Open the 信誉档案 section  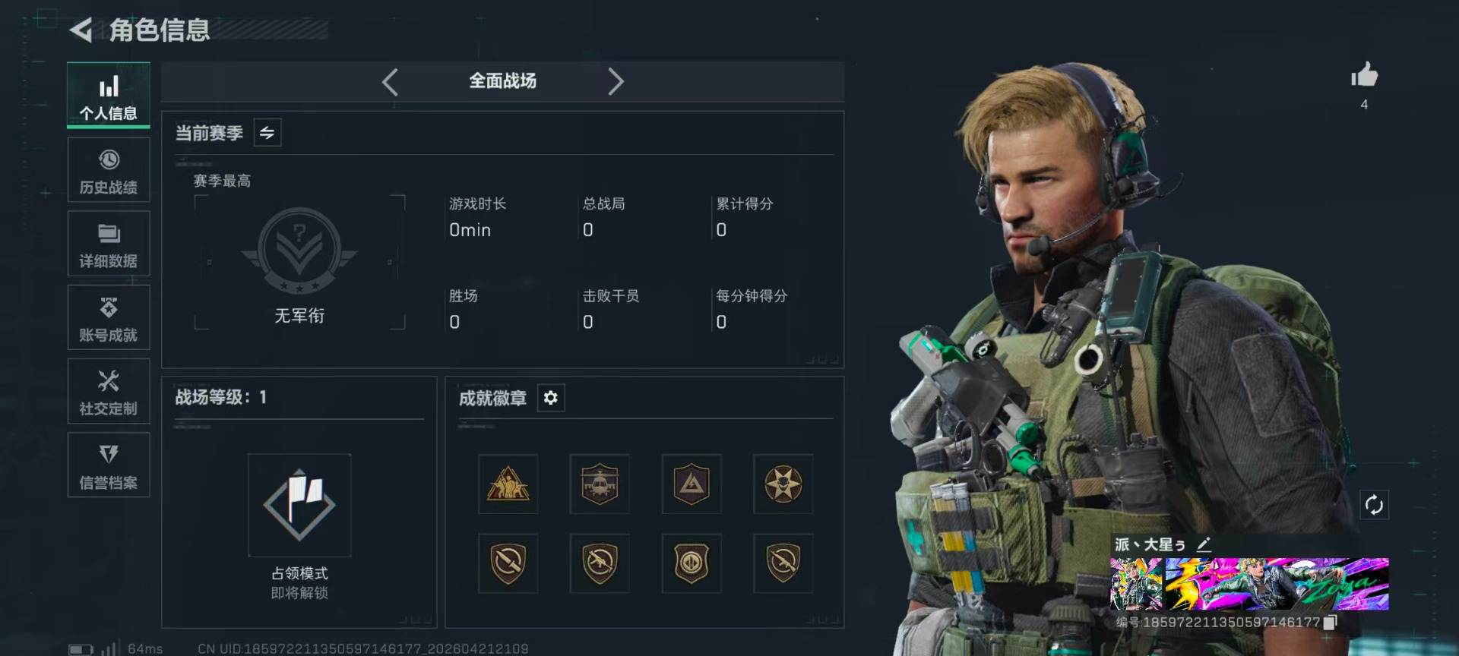109,465
